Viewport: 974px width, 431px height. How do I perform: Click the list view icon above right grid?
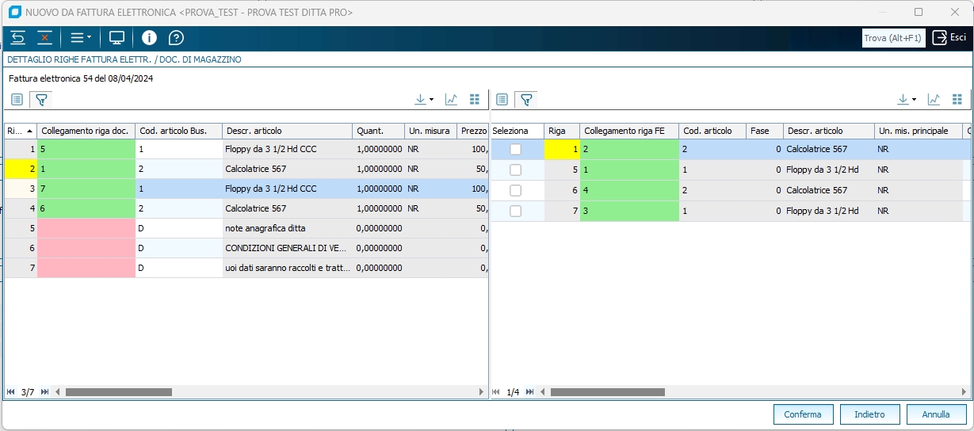point(502,100)
